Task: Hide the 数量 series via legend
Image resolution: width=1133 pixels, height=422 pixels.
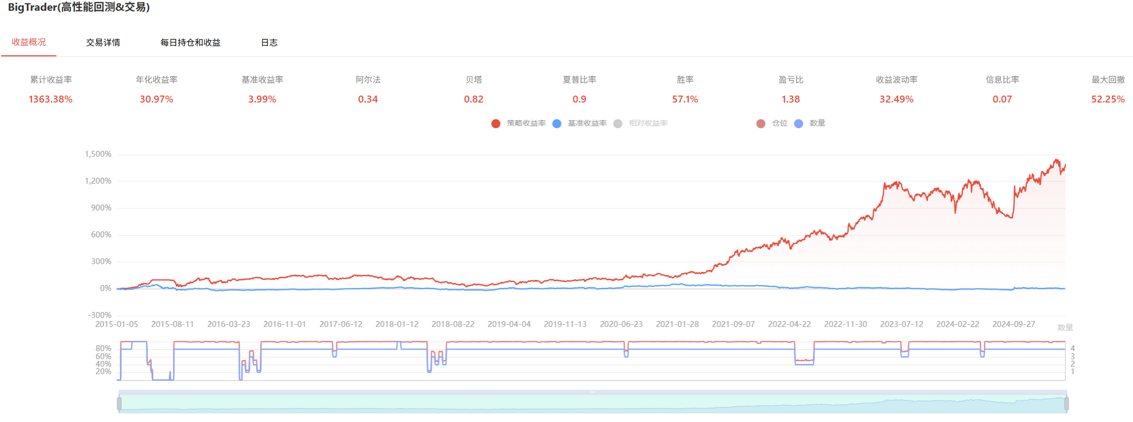Action: 799,123
